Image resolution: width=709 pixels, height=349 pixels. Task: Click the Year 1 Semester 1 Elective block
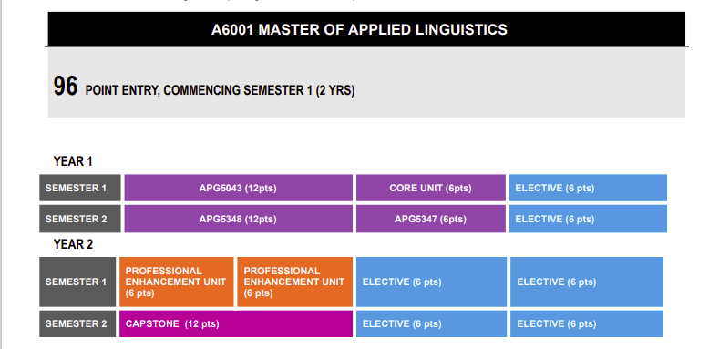click(x=588, y=188)
